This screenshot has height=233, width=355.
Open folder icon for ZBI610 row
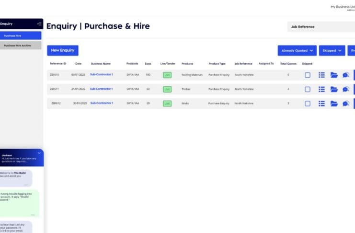[x=334, y=75]
